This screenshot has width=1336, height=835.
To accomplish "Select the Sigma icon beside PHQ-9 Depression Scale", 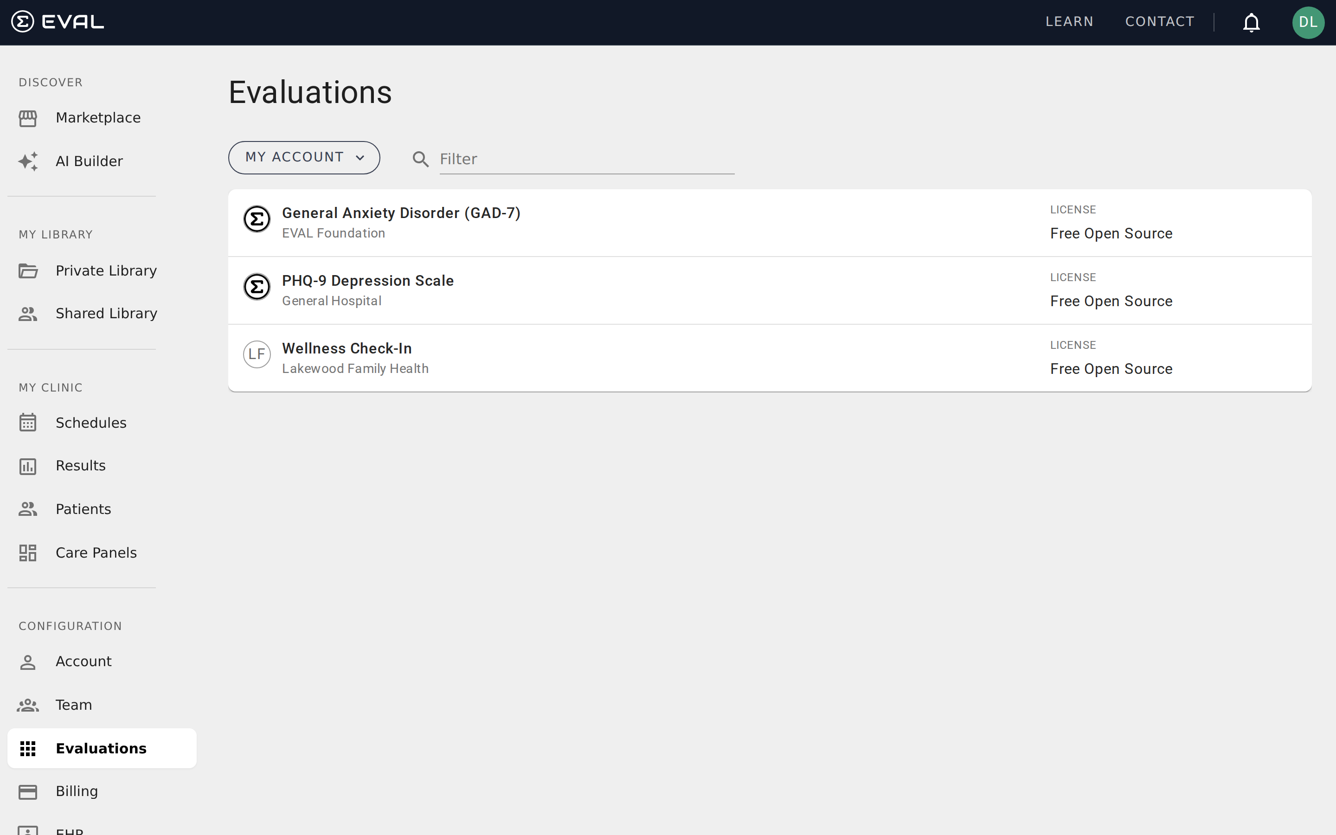I will (257, 287).
